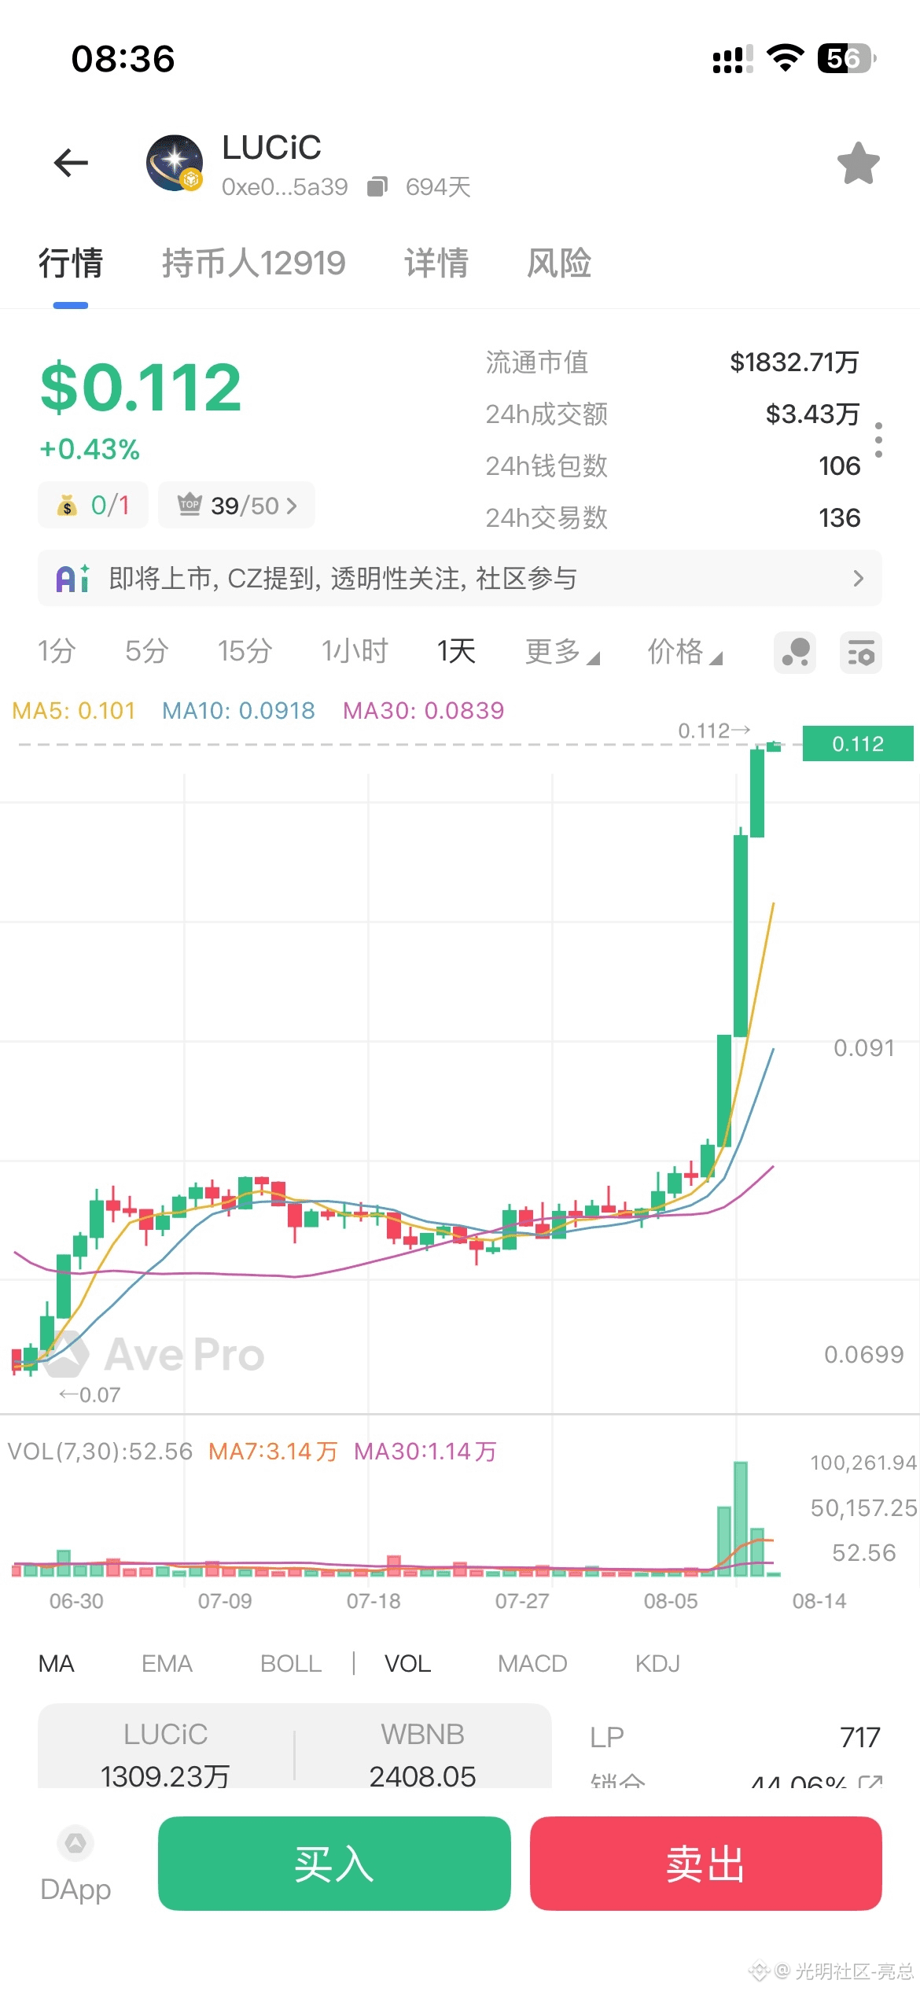This screenshot has height=1991, width=920.
Task: Tap the contract address 0xe0...5a39
Action: [x=285, y=187]
